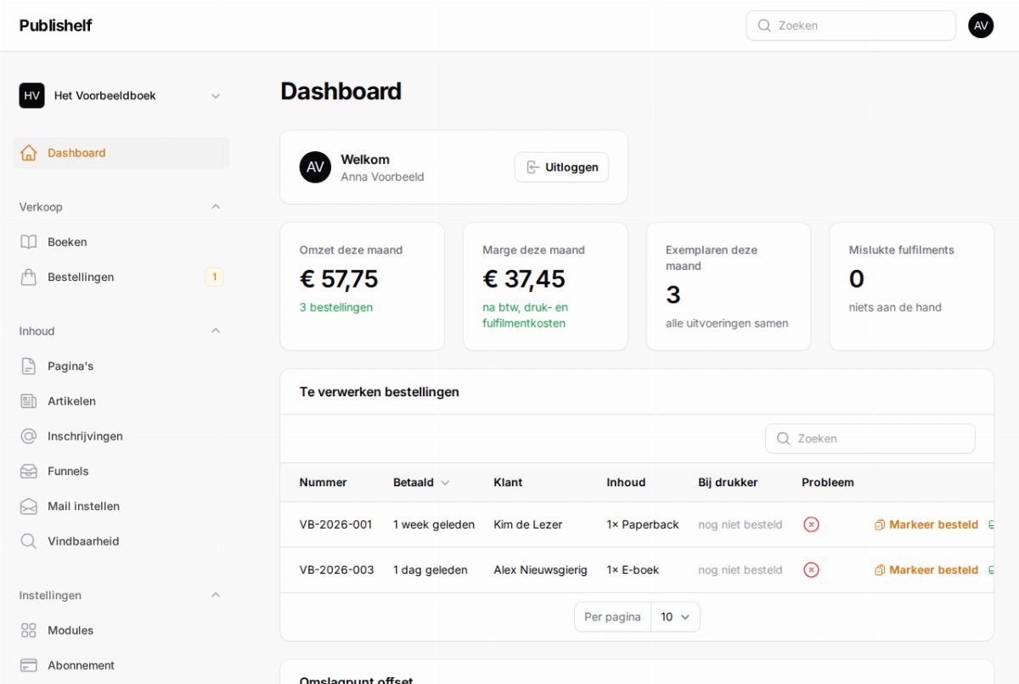Screen dimensions: 1019x684
Task: Open Artikelen in sidebar
Action: point(121,401)
